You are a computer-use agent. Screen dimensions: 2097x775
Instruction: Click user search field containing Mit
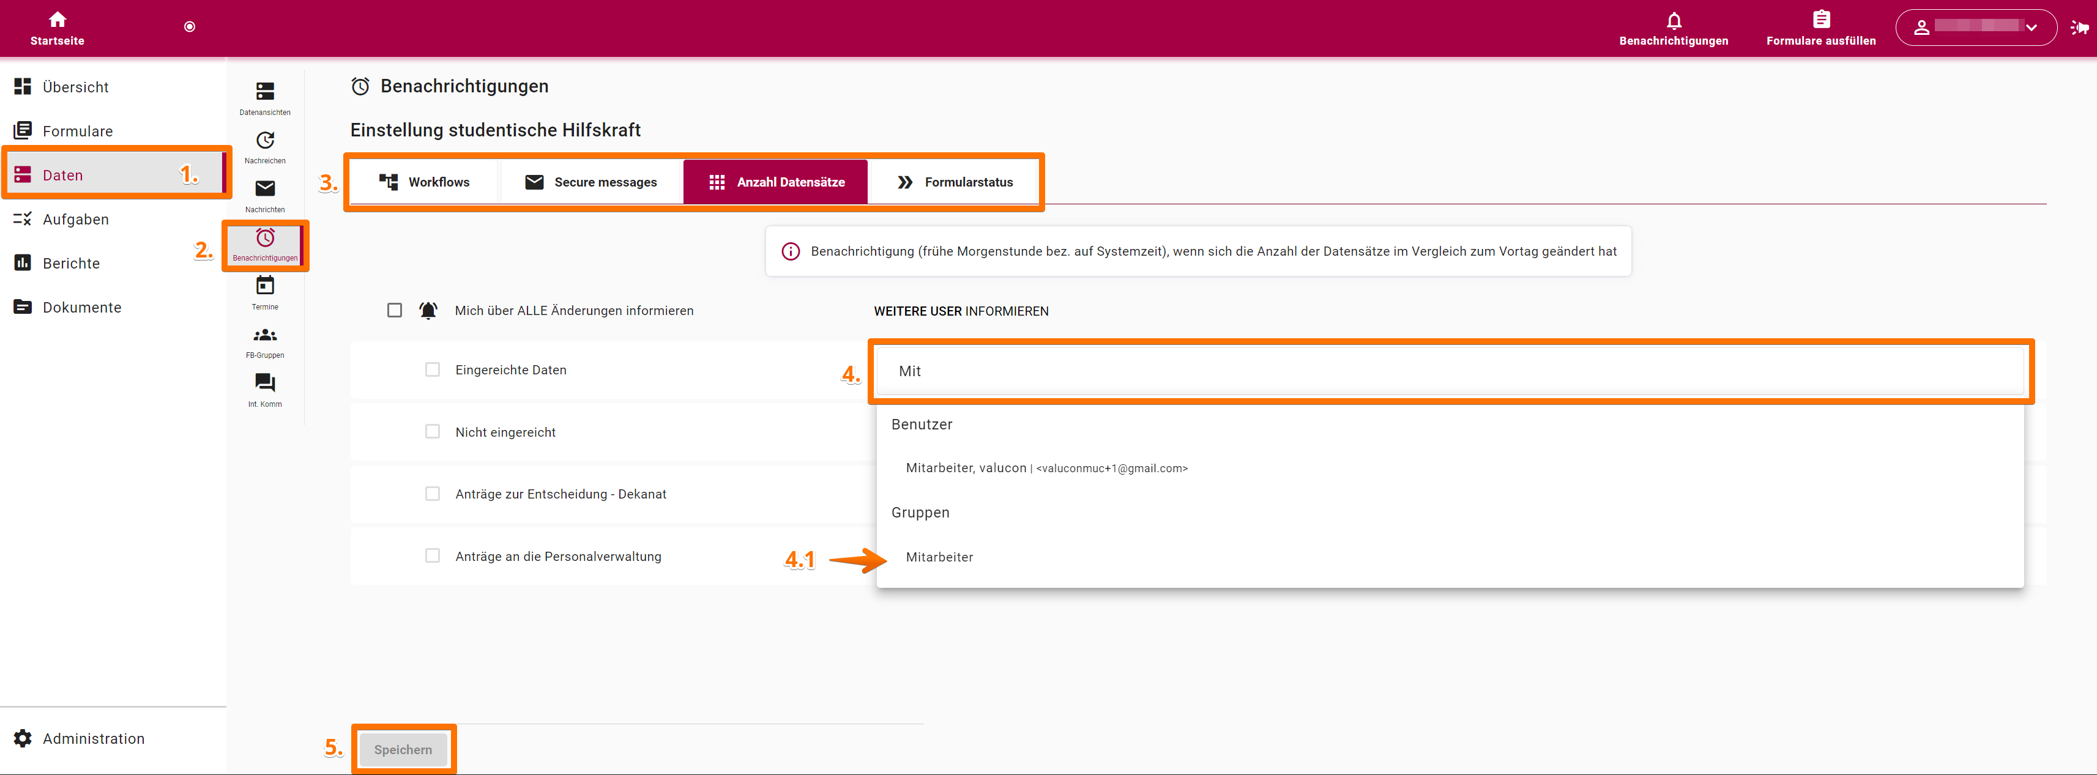1450,371
